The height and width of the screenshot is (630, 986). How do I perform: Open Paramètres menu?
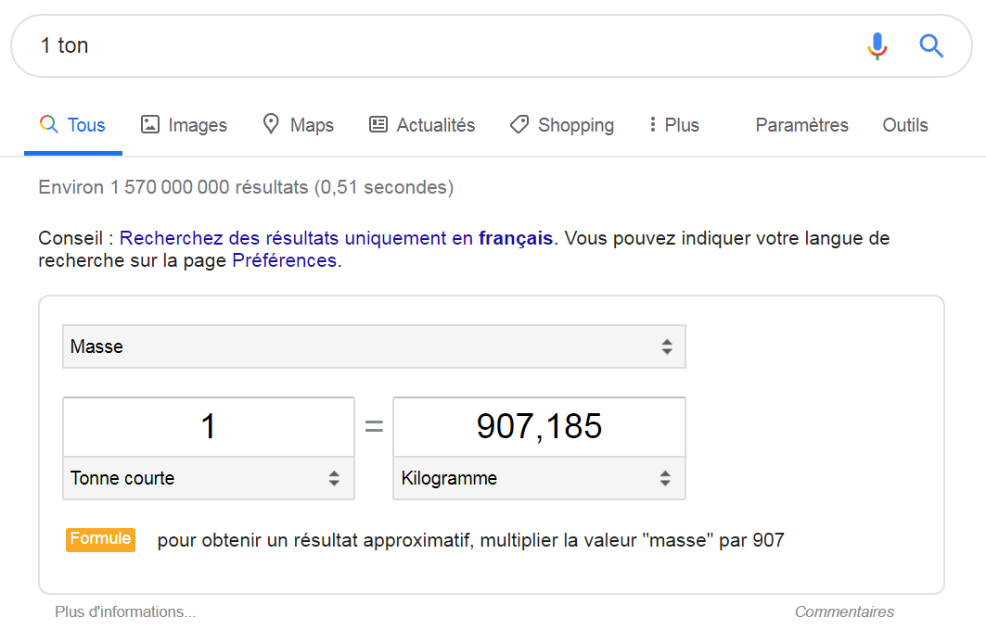[801, 125]
